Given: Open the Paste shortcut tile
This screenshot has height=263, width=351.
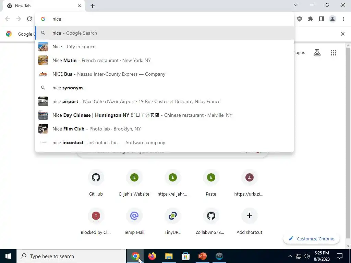Looking at the screenshot, I should tap(211, 184).
